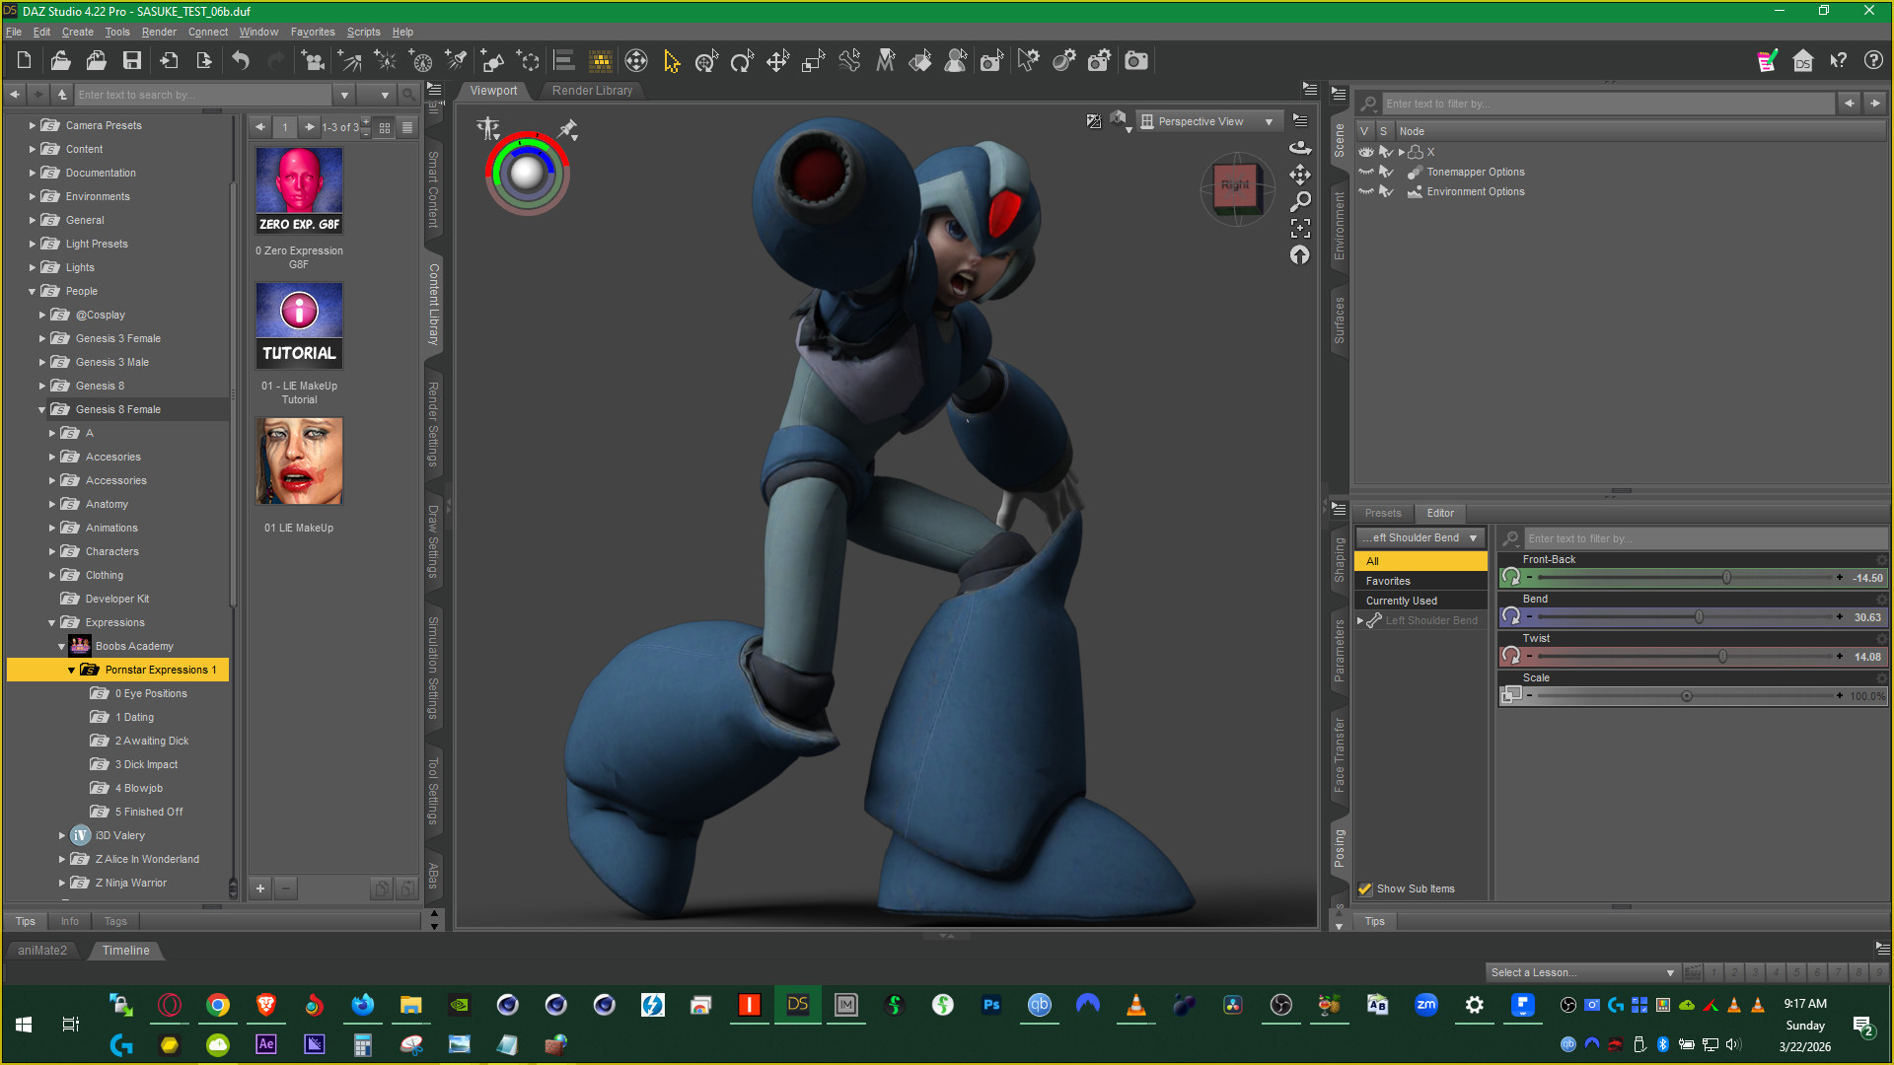Image resolution: width=1894 pixels, height=1065 pixels.
Task: Click the viewport orbit camera icon
Action: tap(1300, 148)
